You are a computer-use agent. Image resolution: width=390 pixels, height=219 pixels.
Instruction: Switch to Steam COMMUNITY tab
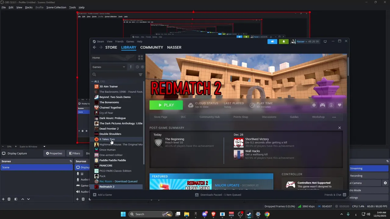152,47
